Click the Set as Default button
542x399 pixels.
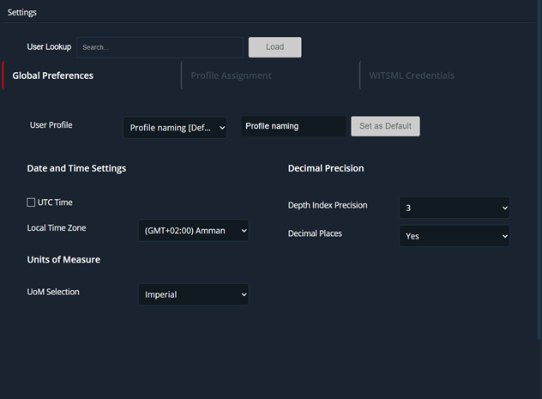(385, 126)
